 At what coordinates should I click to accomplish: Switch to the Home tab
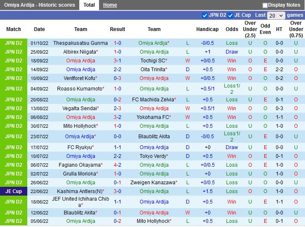(x=110, y=5)
